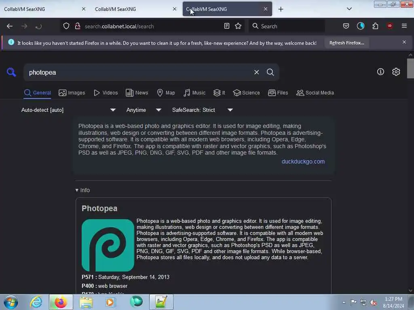
Task: Close the first CollabVM SearXNG tab
Action: [x=83, y=9]
